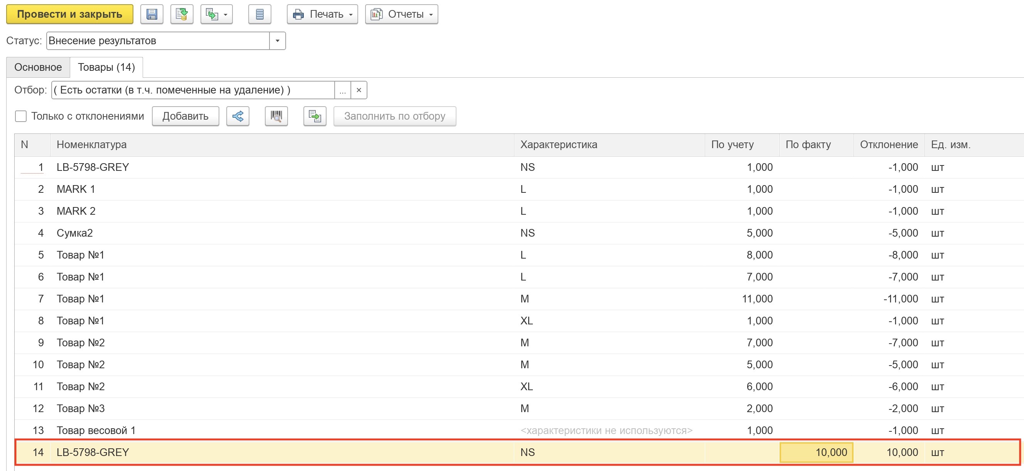Select the Товары (14) tab

point(106,67)
